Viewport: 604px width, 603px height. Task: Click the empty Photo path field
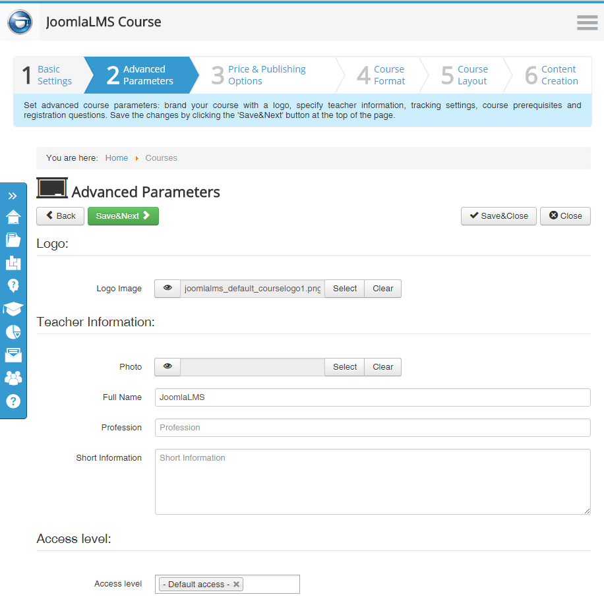(x=253, y=367)
